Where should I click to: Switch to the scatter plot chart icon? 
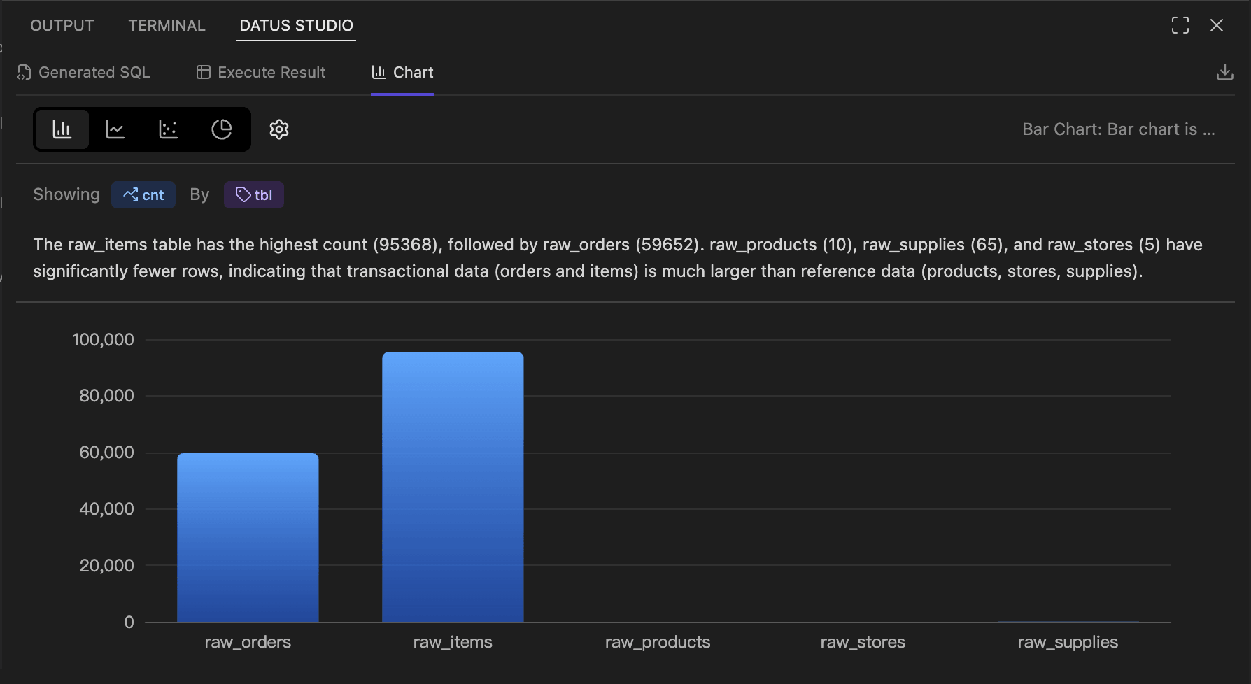coord(169,129)
